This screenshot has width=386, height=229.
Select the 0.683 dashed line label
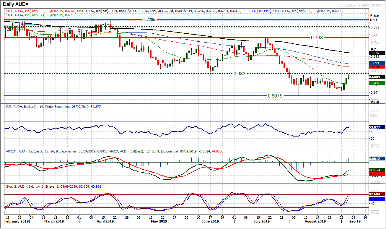(x=240, y=73)
